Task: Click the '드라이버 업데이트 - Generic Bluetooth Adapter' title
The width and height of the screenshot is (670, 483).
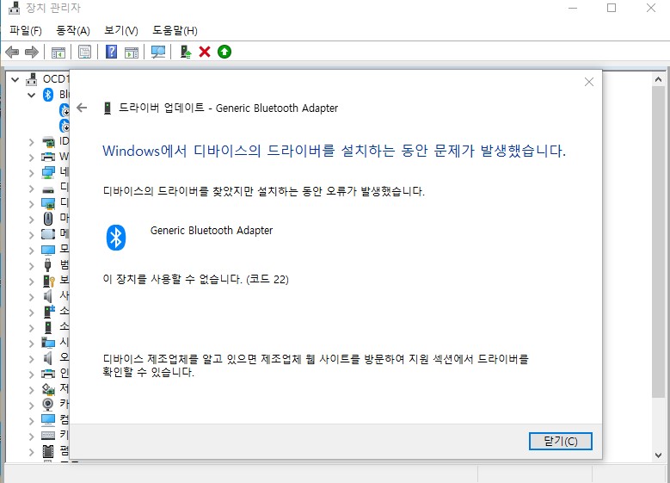Action: 228,108
